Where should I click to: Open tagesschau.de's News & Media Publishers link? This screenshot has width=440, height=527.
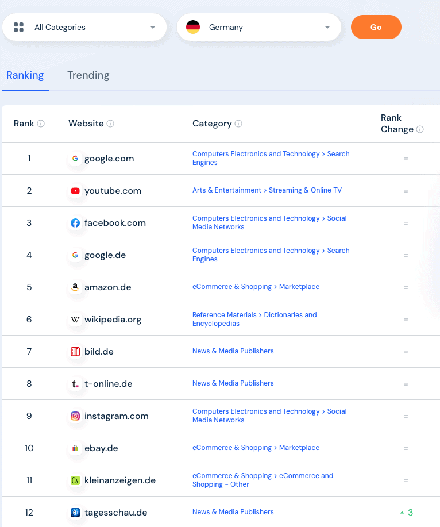233,512
